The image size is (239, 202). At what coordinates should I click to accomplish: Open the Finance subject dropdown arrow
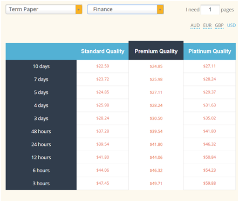[160, 9]
